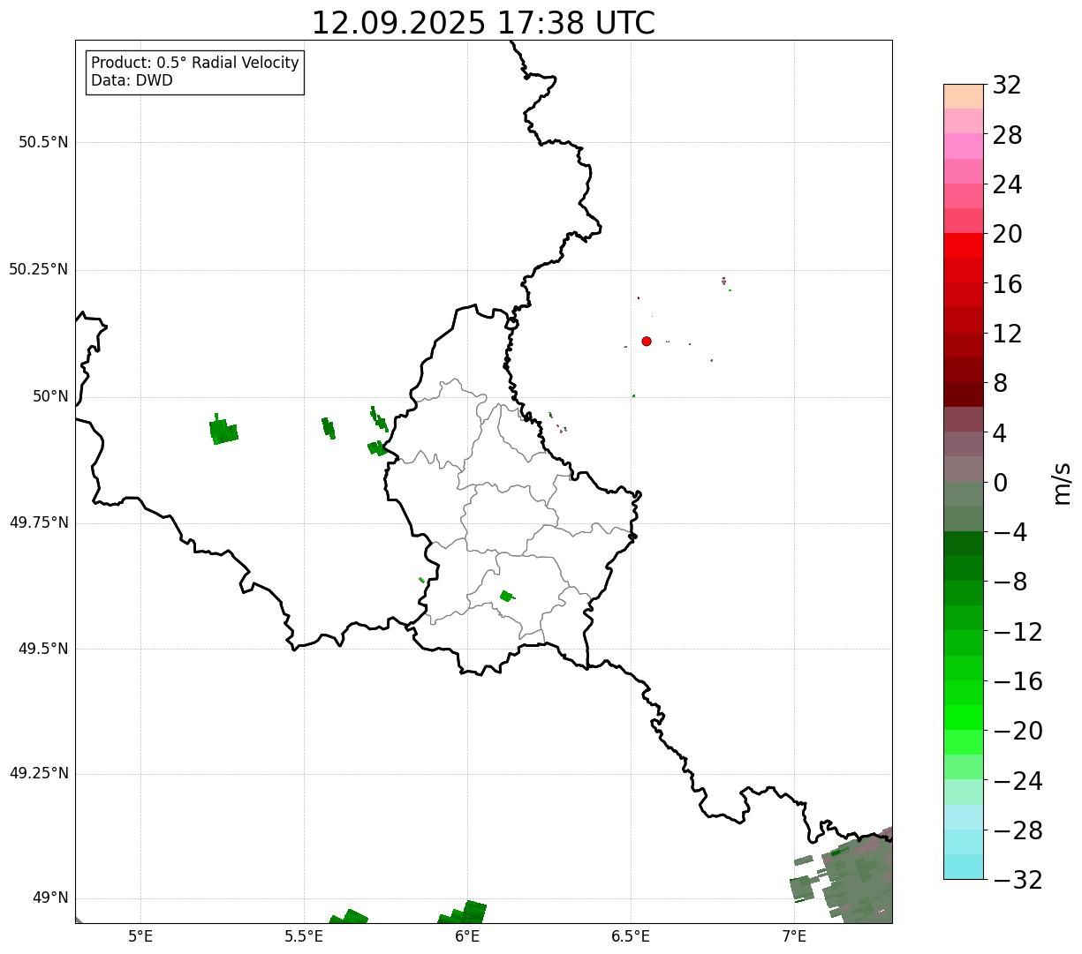Click the 7°E longitude label

pos(794,935)
